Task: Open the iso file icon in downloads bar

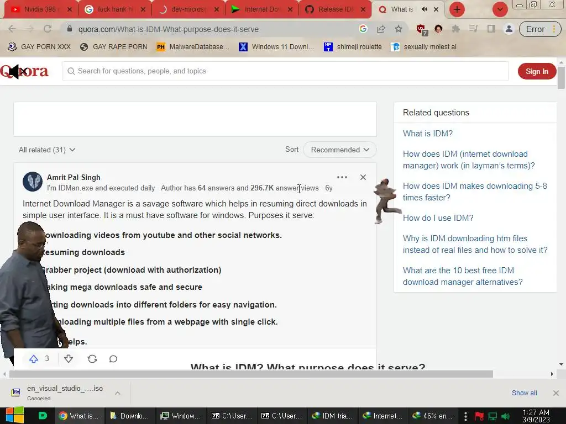Action: [x=15, y=393]
